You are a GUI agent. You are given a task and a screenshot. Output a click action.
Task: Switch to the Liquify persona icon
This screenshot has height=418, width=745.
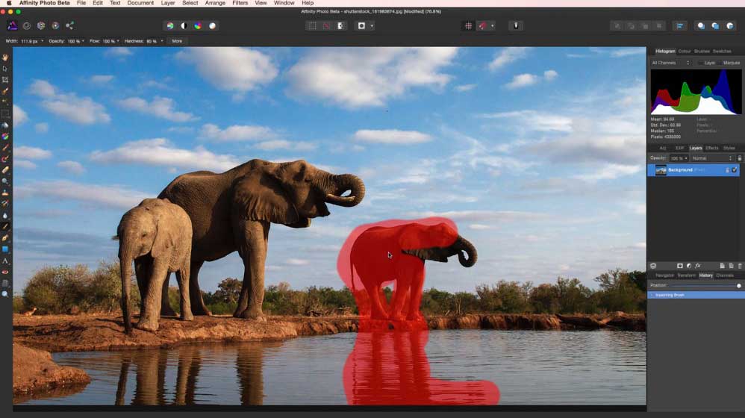pos(27,25)
